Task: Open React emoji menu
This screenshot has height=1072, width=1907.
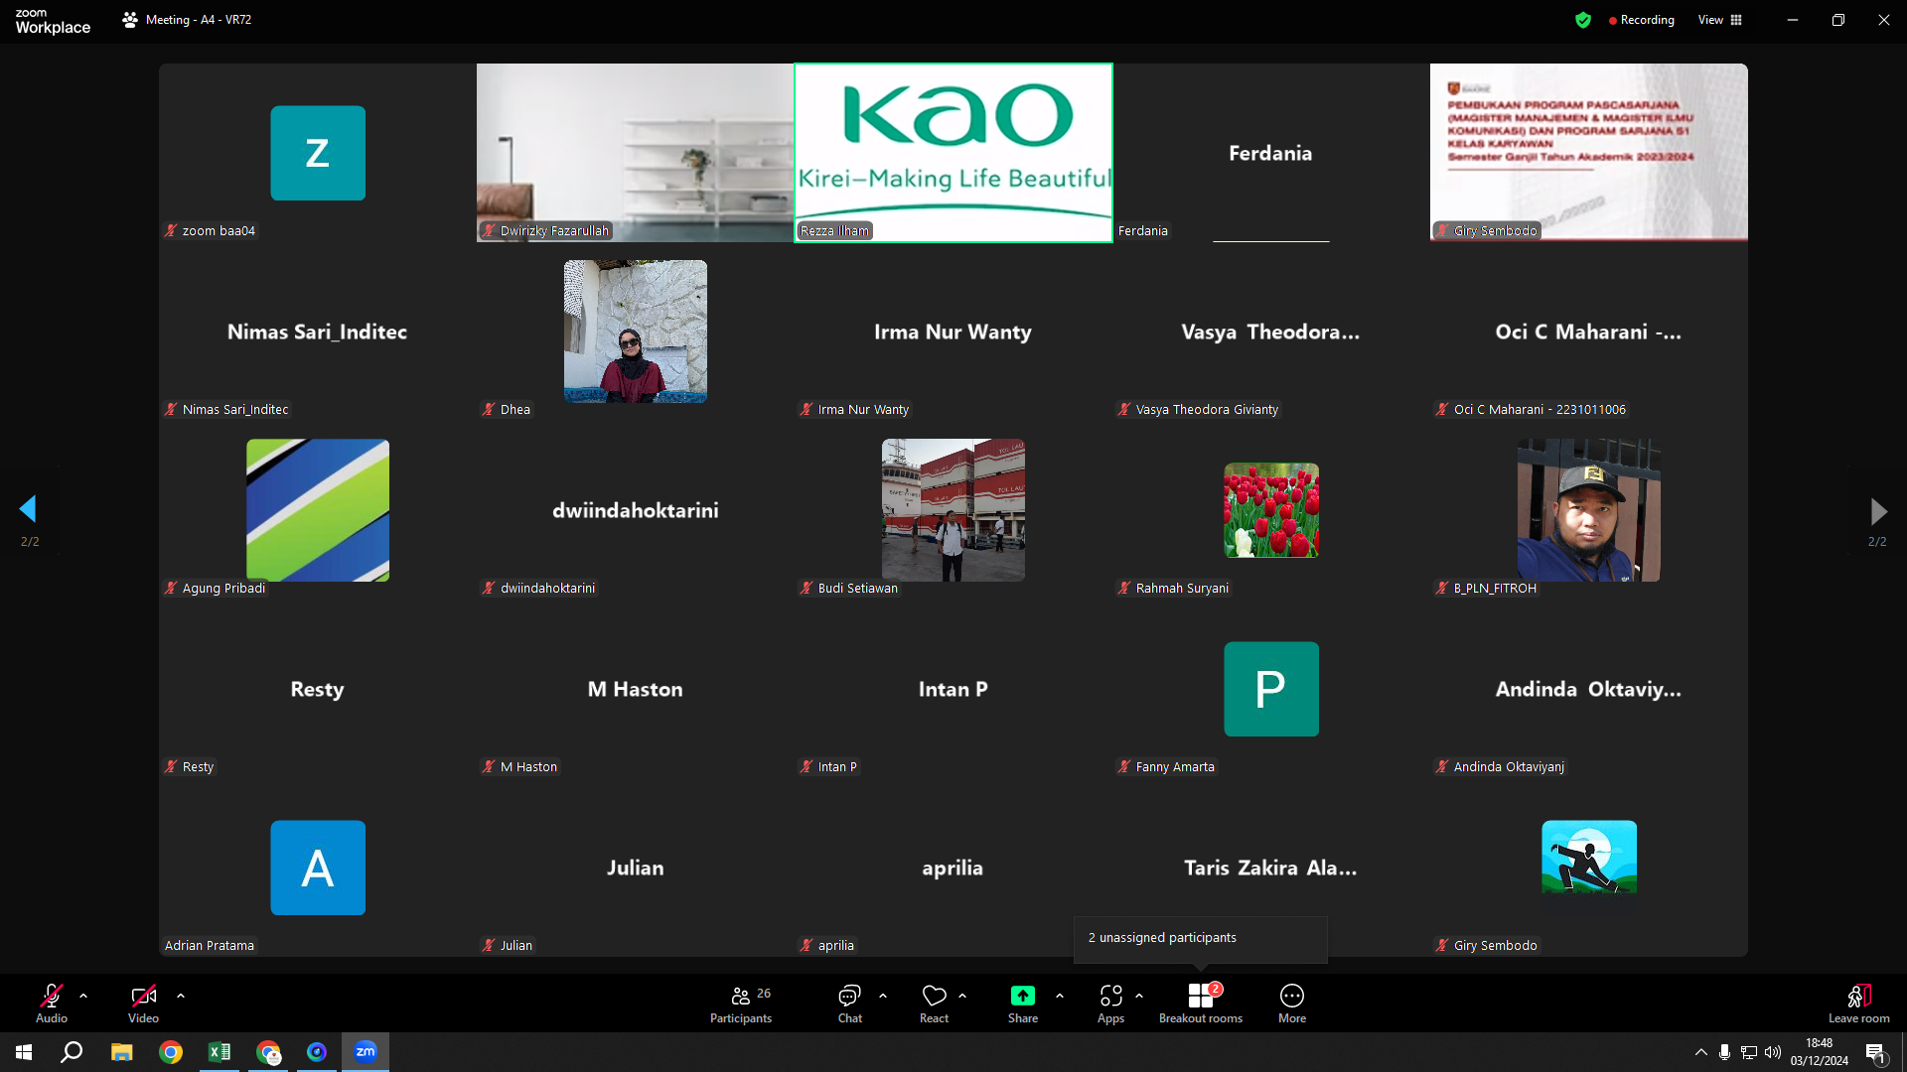Action: click(x=935, y=1004)
